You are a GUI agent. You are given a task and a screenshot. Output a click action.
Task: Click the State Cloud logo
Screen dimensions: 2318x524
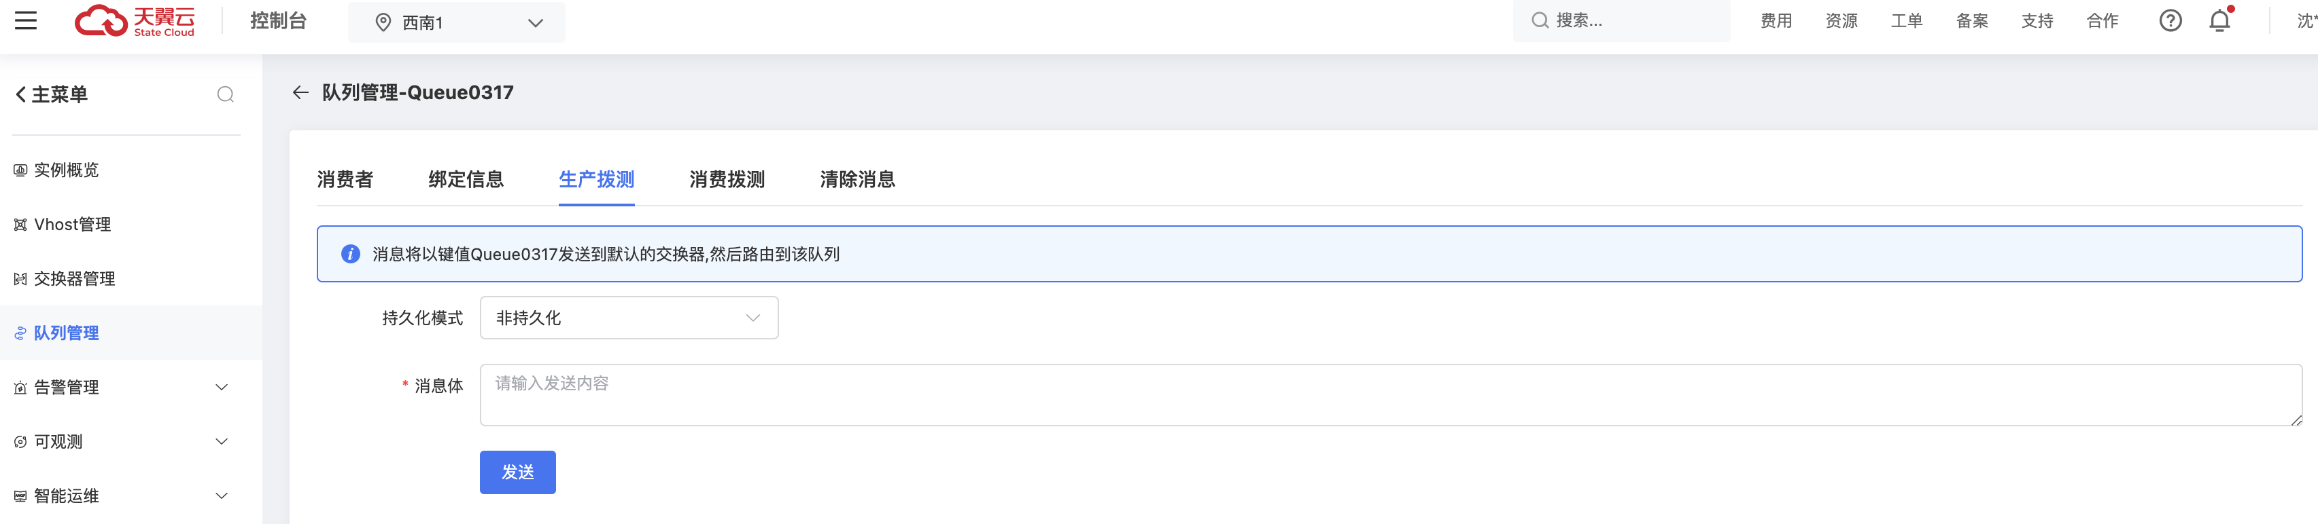[135, 20]
